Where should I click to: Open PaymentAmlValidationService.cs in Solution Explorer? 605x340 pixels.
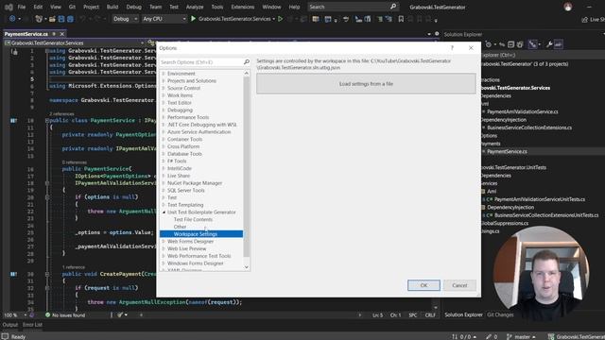coord(522,111)
